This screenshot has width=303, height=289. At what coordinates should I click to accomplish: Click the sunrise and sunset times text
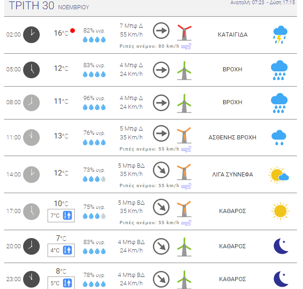(263, 2)
